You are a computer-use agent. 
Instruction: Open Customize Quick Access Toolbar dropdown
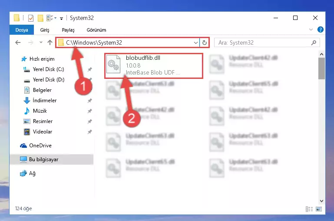coord(61,19)
